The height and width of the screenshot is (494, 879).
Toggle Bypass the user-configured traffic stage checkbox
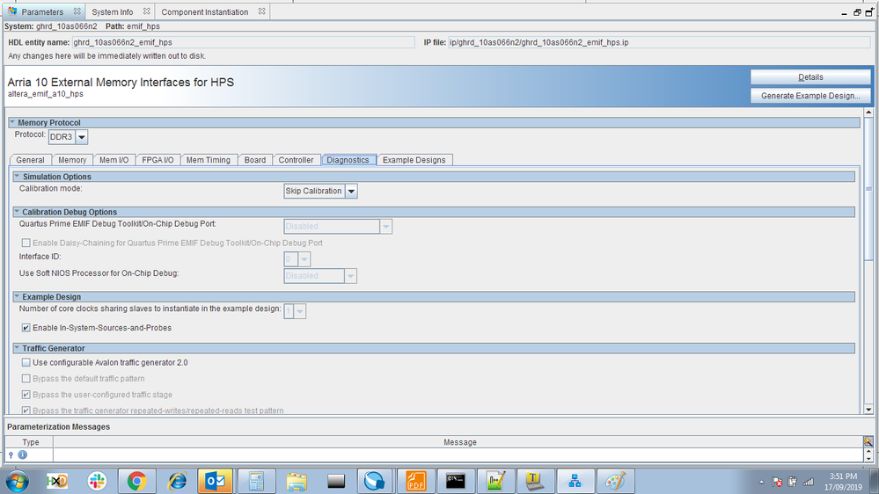click(x=26, y=395)
